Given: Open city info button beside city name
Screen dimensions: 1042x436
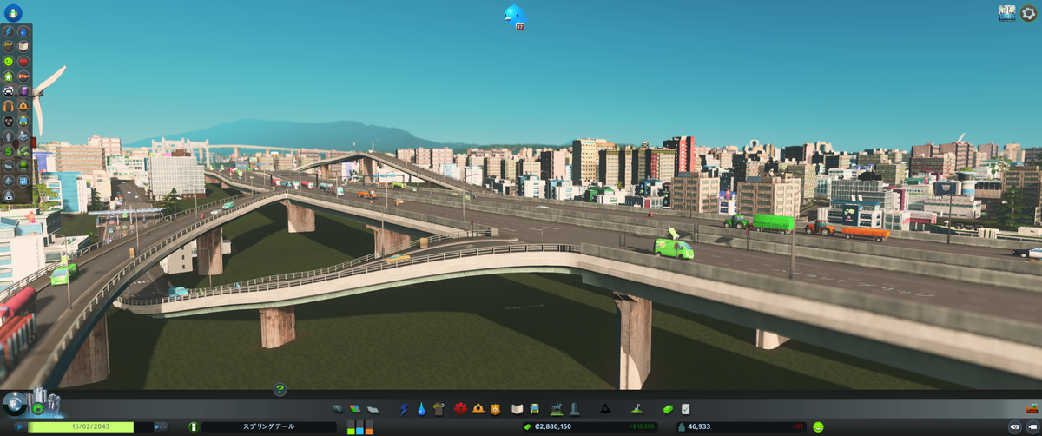Looking at the screenshot, I should [194, 426].
